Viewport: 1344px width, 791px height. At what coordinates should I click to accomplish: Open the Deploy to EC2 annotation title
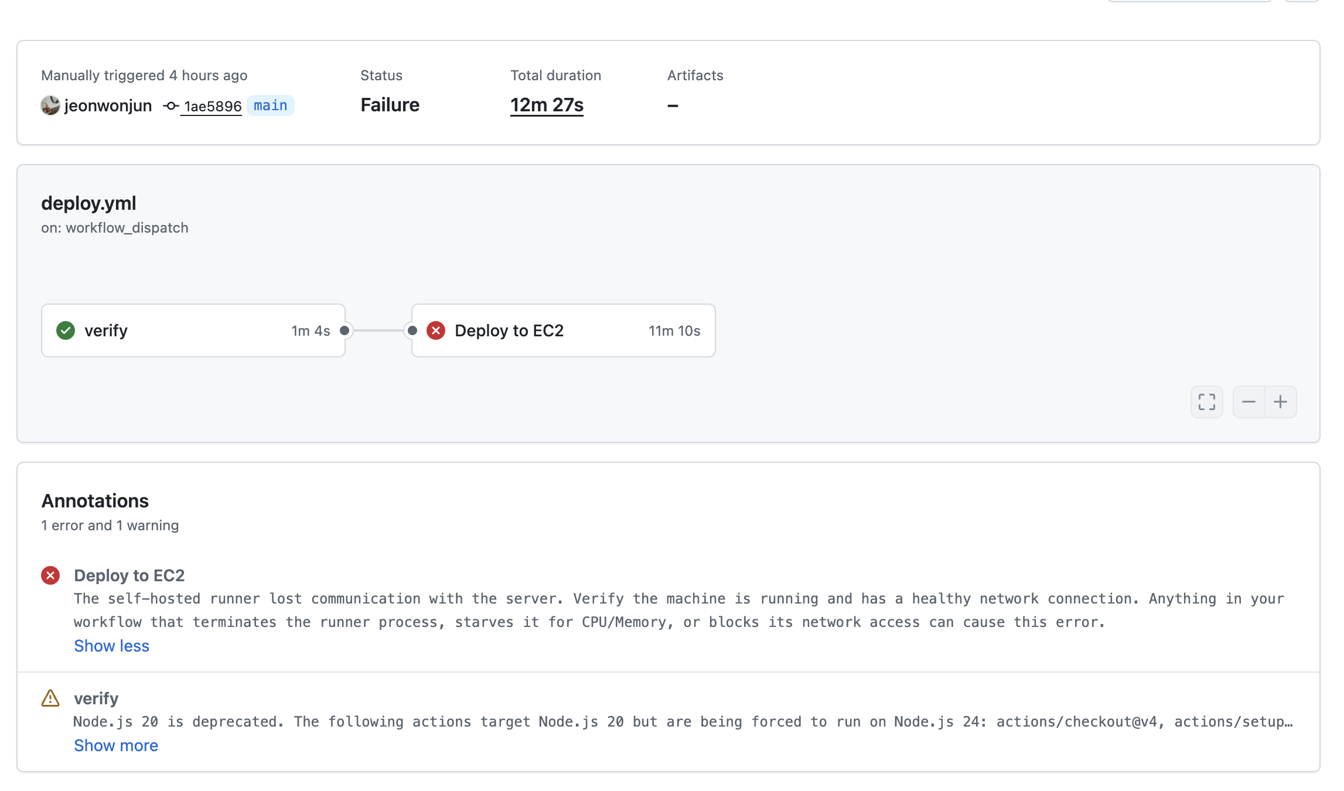tap(129, 575)
